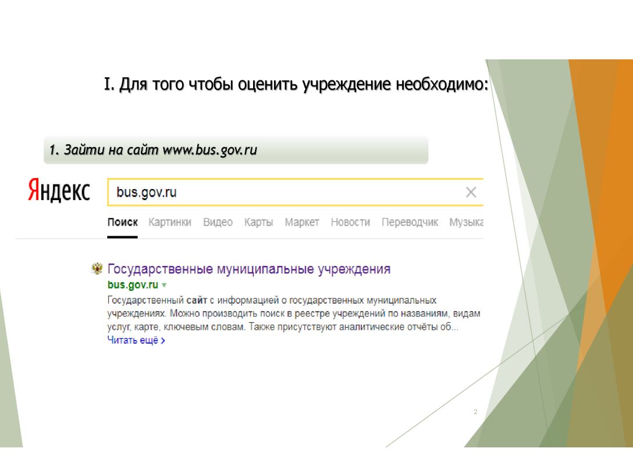633x473 pixels.
Task: Select the Поиск tab
Action: (122, 222)
